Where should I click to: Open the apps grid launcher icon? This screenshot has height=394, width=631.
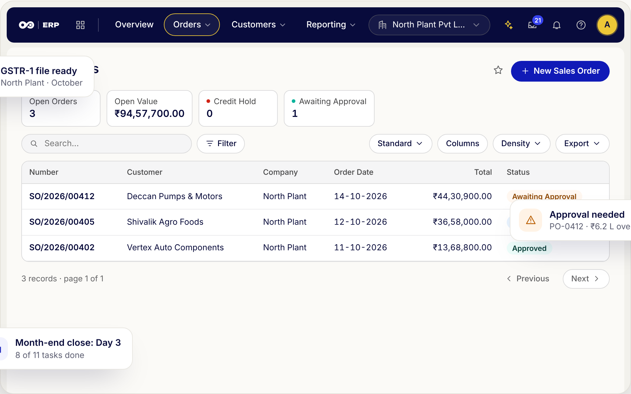coord(80,25)
